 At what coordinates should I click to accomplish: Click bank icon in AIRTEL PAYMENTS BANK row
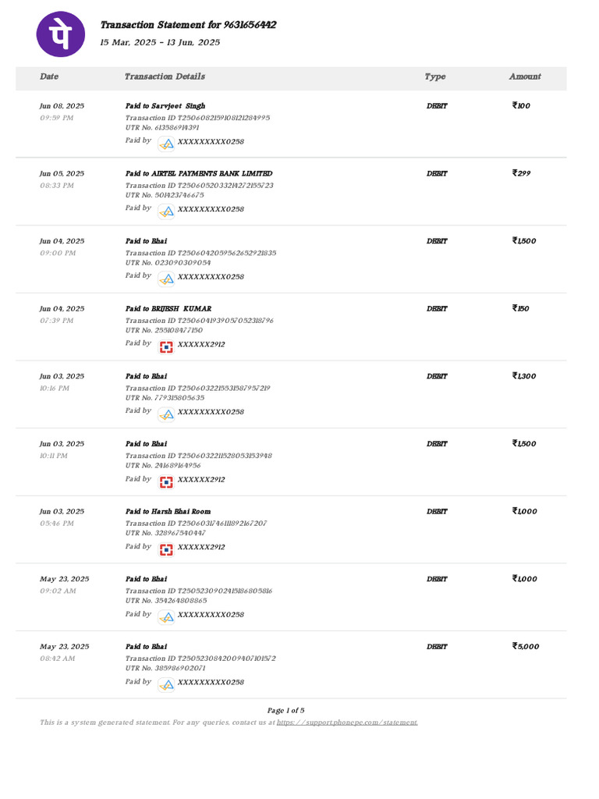166,211
